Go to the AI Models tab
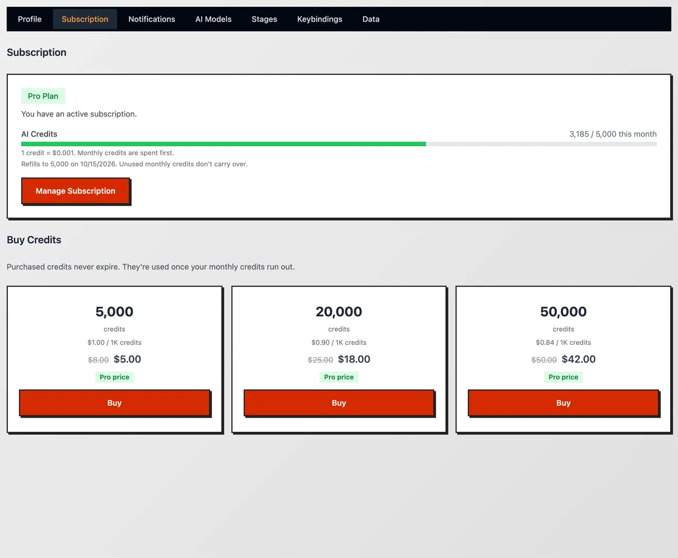The height and width of the screenshot is (558, 678). (x=213, y=19)
